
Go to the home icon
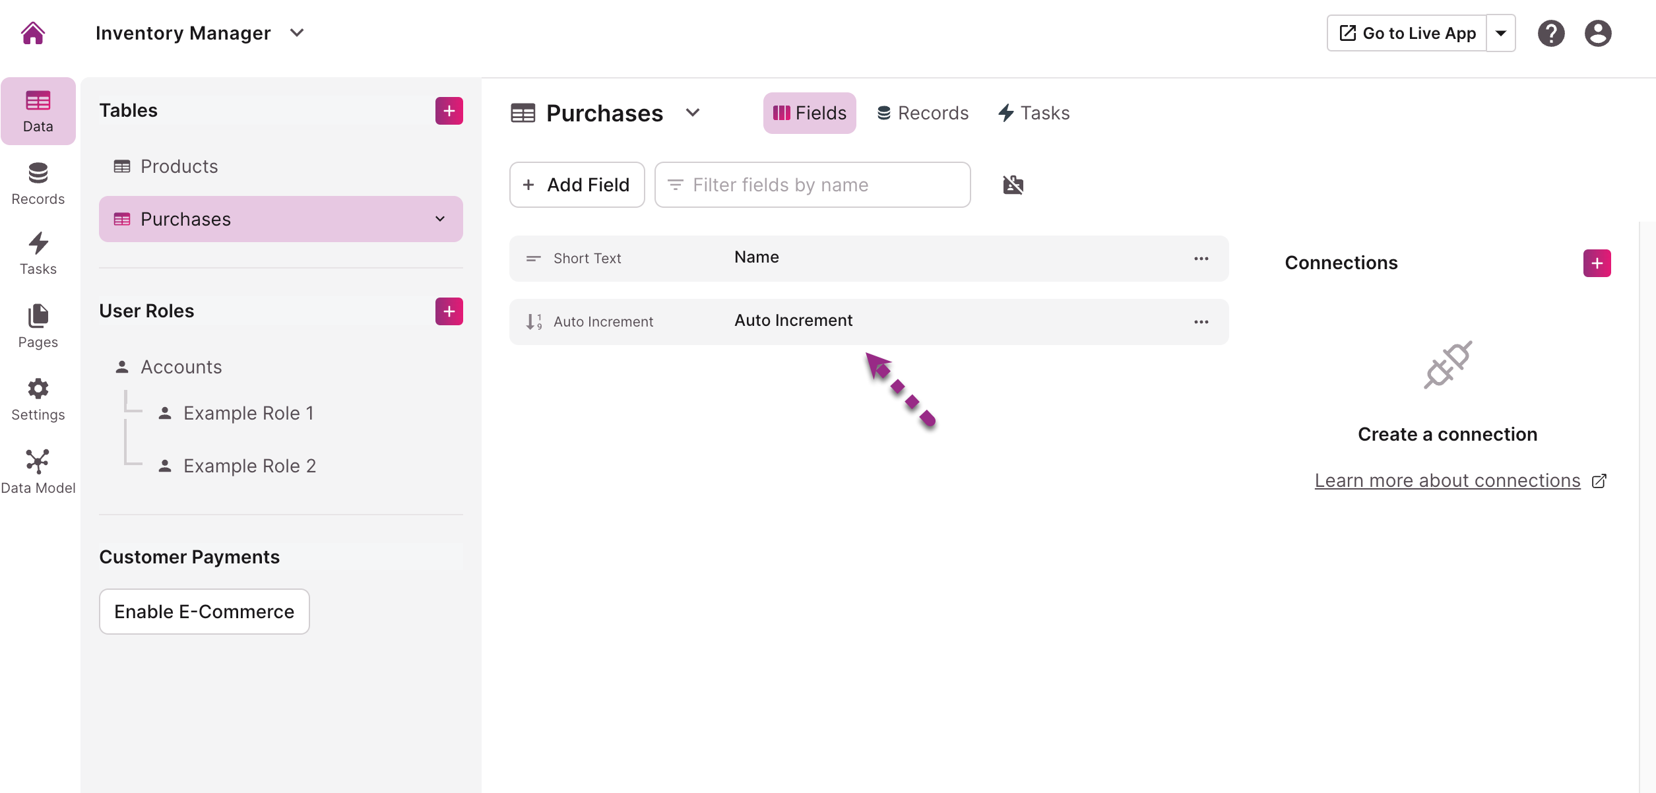pyautogui.click(x=33, y=33)
